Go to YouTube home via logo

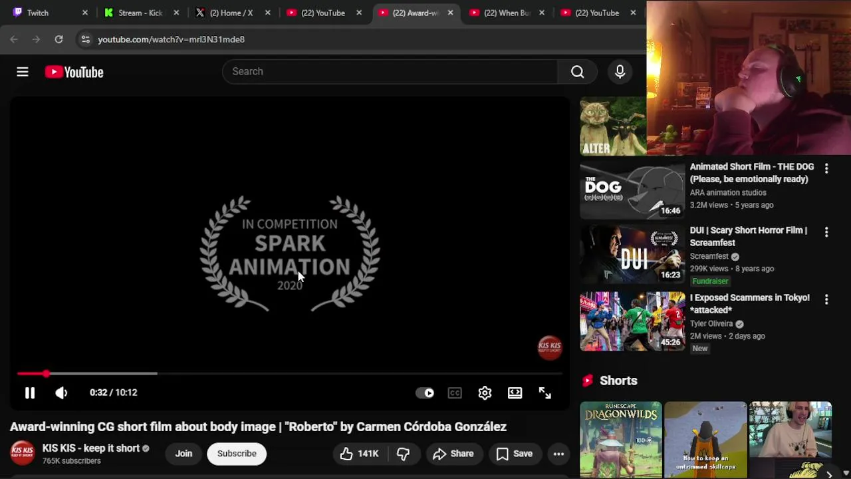click(x=74, y=72)
